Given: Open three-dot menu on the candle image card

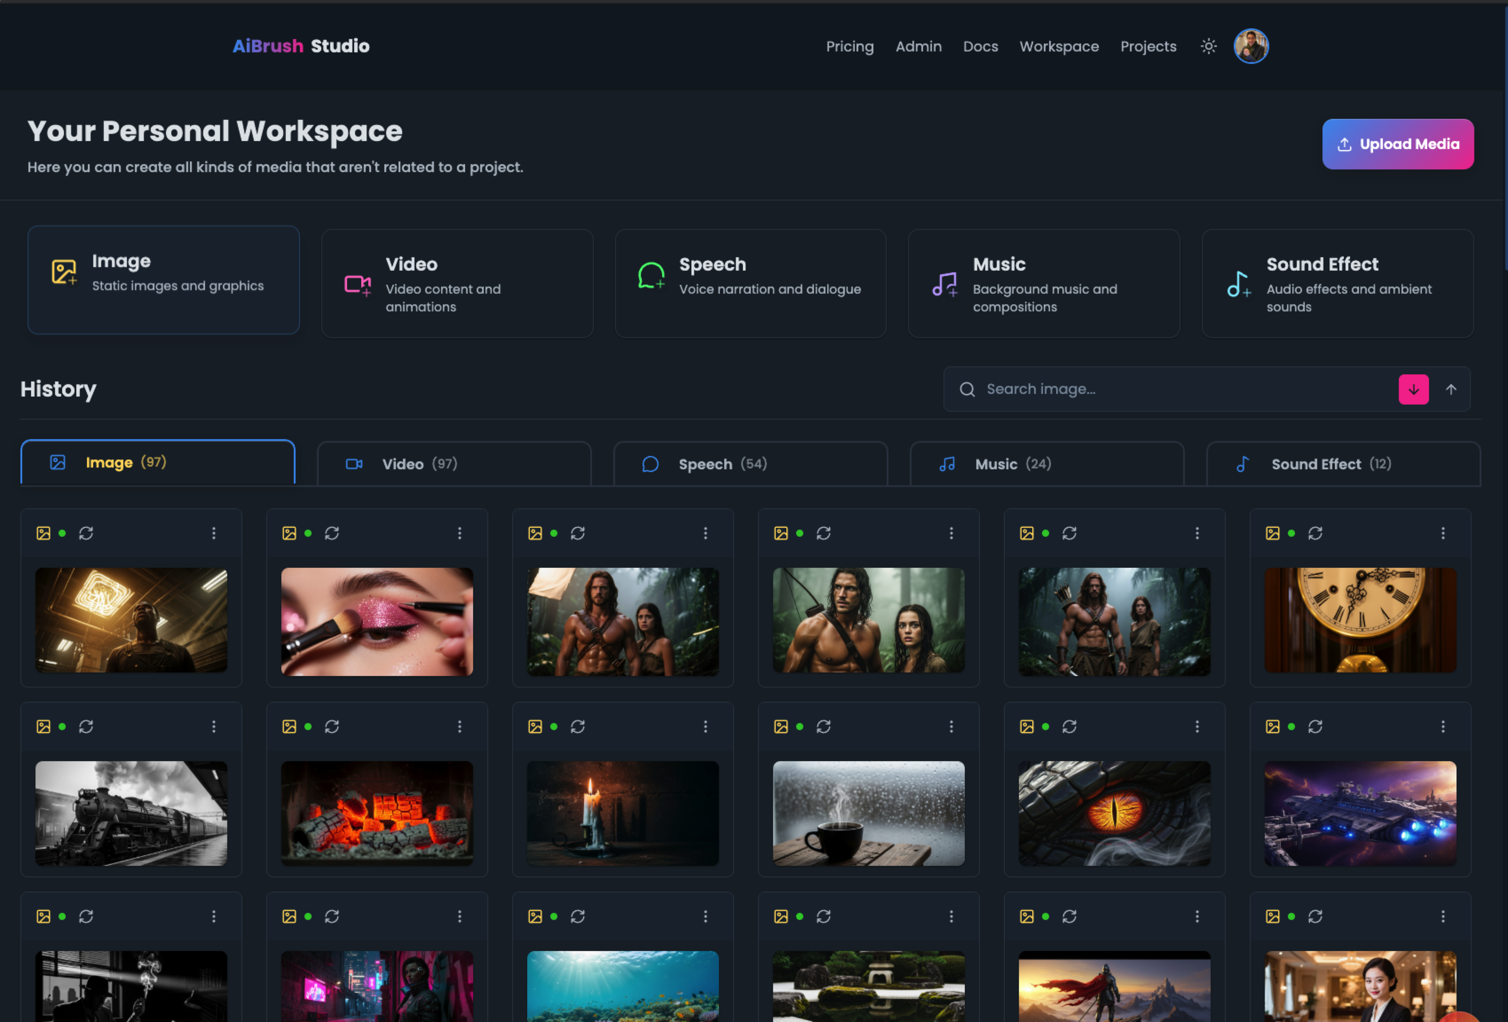Looking at the screenshot, I should click(x=705, y=726).
